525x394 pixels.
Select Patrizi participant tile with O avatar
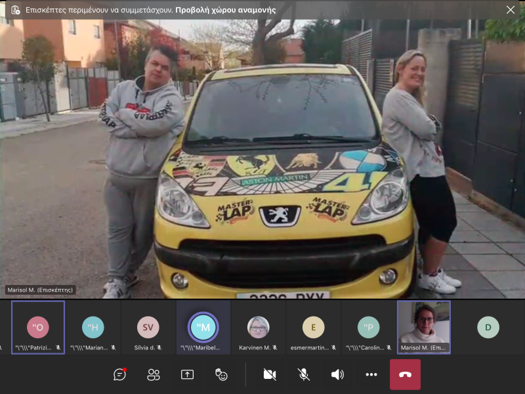(38, 327)
